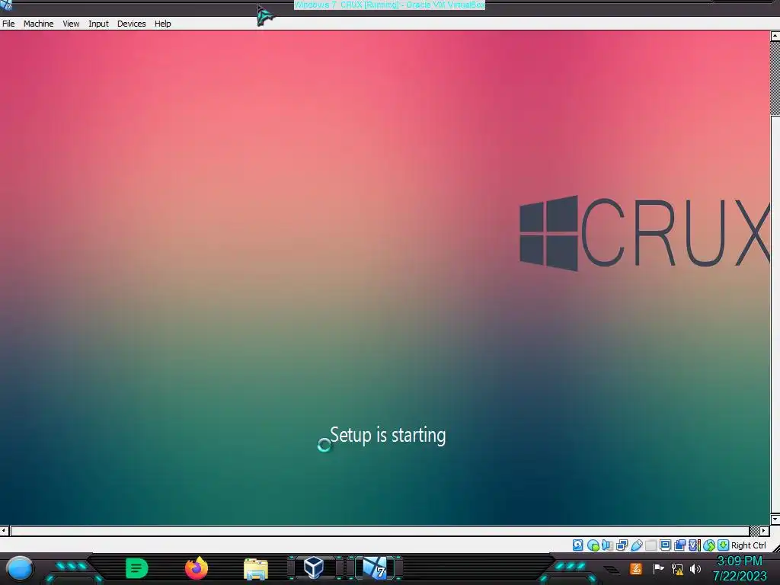This screenshot has width=780, height=585.
Task: Launch Firefox from the taskbar
Action: point(197,568)
